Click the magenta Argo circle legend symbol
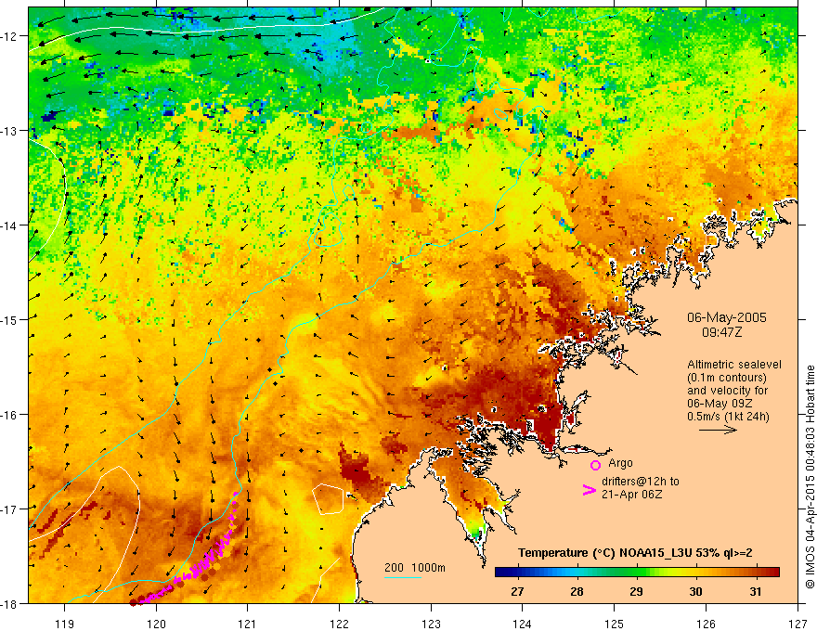This screenshot has height=631, width=817. 595,465
